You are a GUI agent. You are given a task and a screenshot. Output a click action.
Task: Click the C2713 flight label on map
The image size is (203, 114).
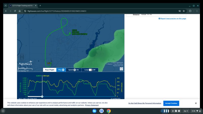tap(74, 30)
